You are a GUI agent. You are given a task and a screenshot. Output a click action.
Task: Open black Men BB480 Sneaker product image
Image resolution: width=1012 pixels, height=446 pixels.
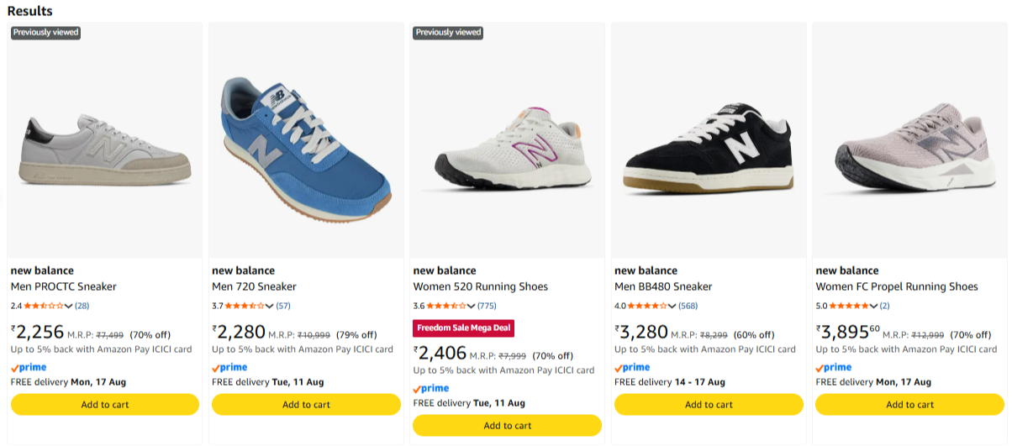click(x=709, y=140)
